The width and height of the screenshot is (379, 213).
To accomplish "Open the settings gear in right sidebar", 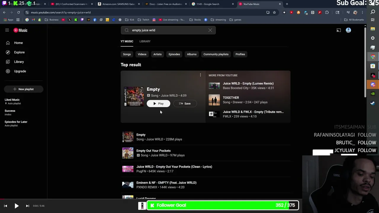I will coord(373,38).
